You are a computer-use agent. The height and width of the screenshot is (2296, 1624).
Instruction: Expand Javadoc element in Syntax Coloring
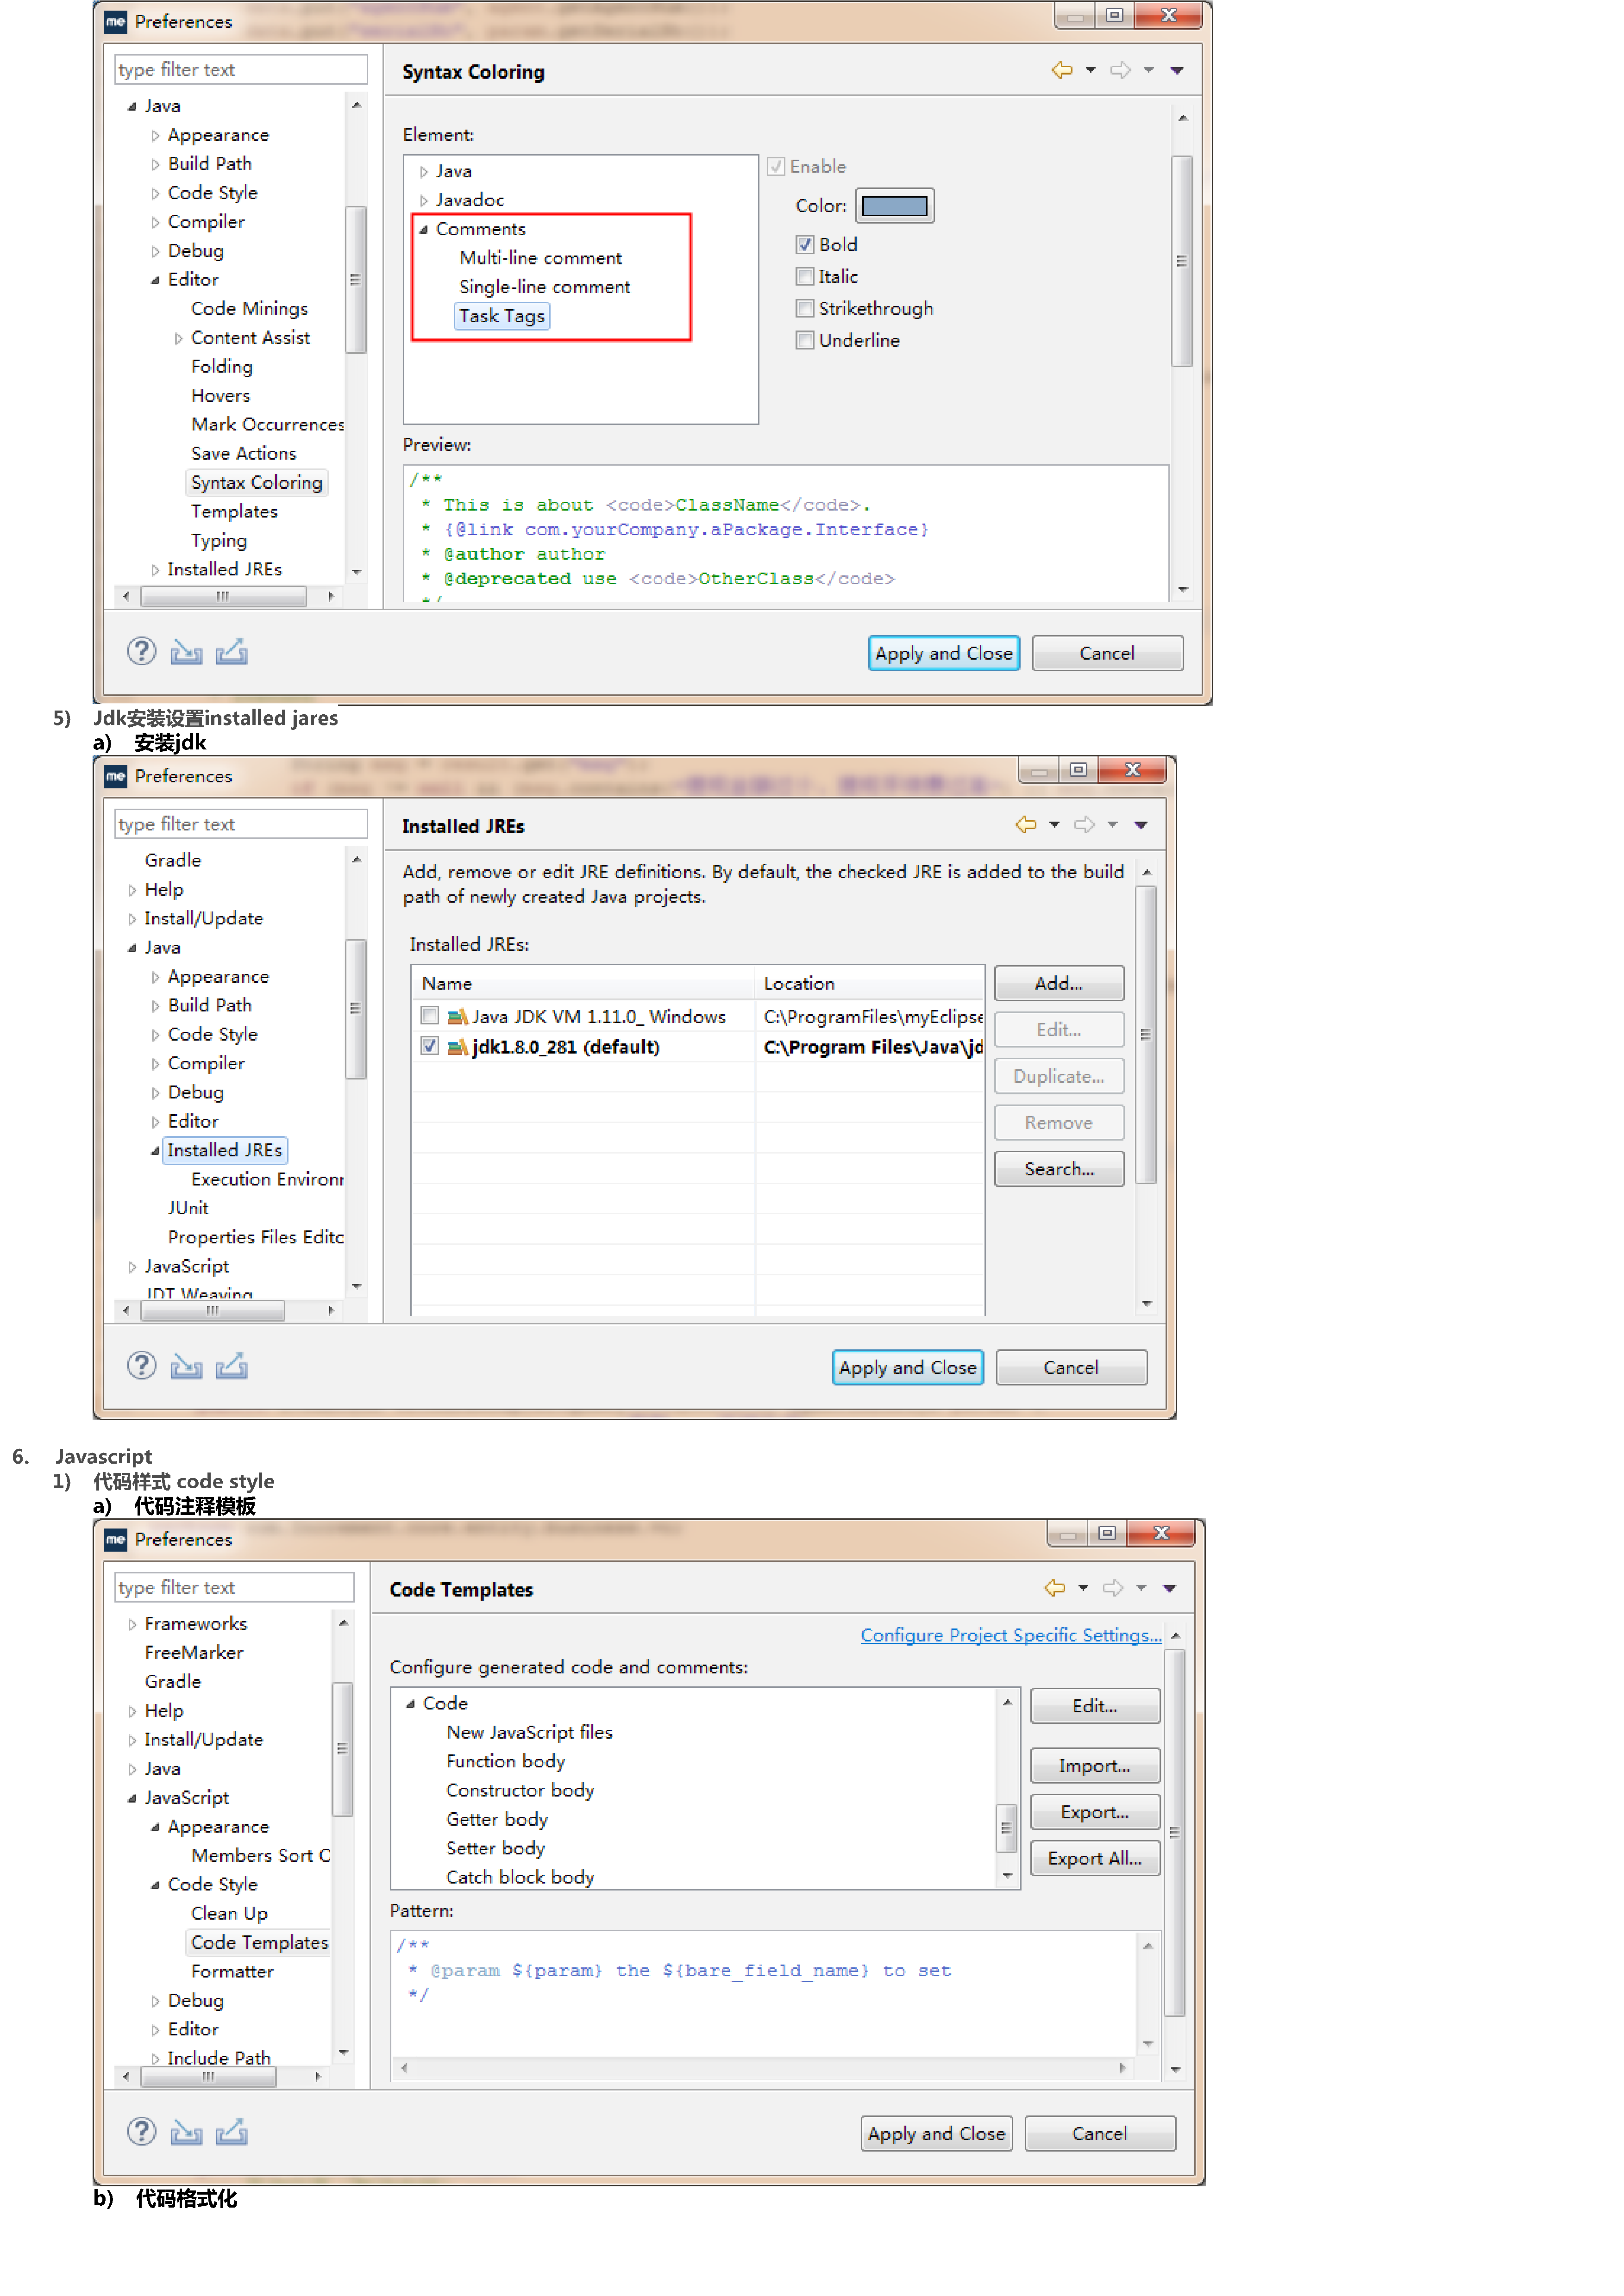coord(424,201)
